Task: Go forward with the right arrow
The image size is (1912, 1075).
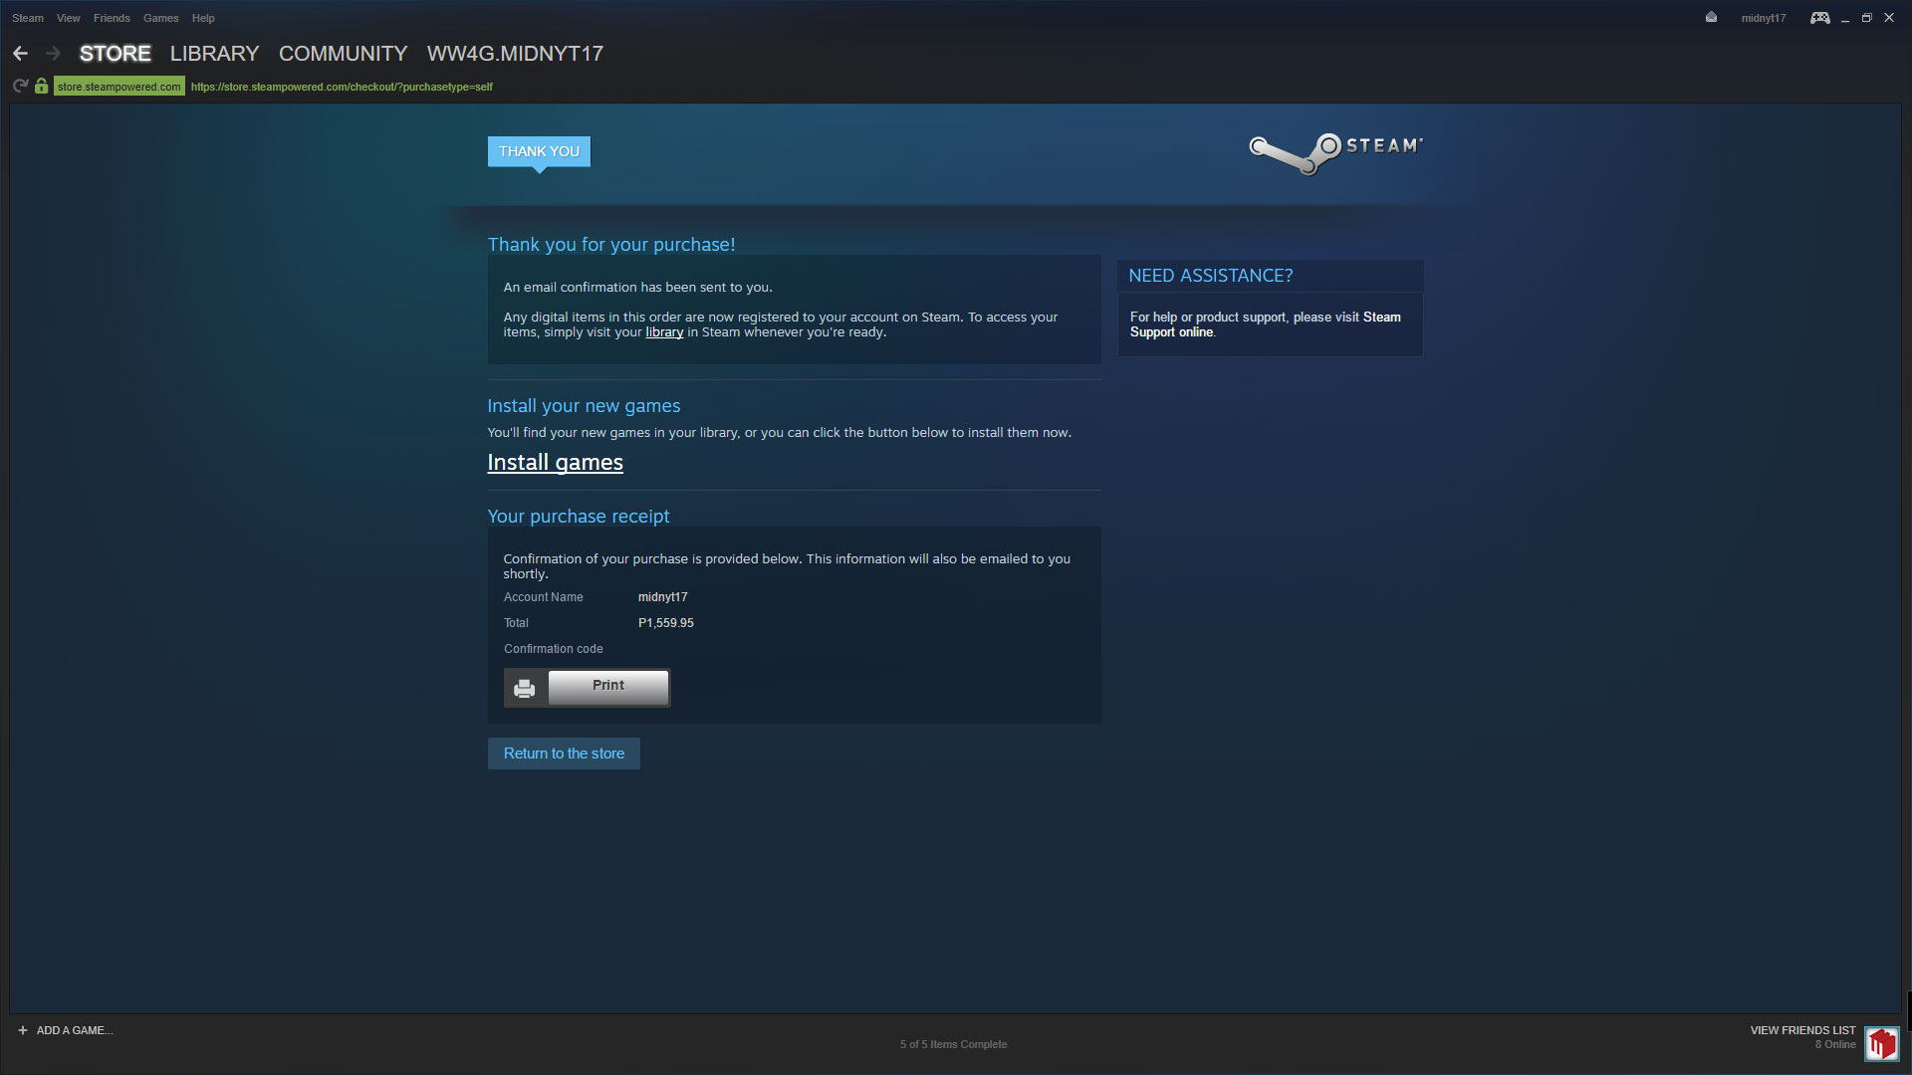Action: [x=54, y=54]
